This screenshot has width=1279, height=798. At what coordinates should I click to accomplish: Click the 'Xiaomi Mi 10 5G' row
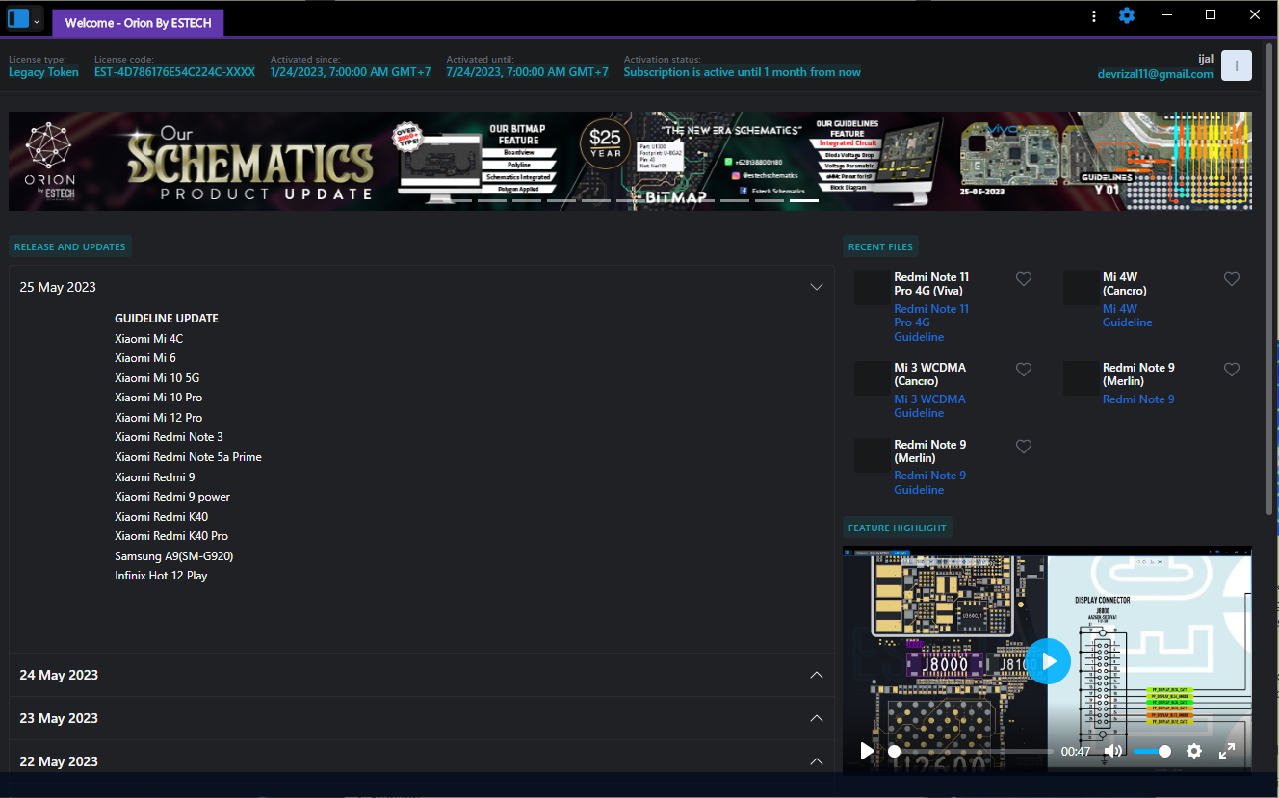[157, 378]
